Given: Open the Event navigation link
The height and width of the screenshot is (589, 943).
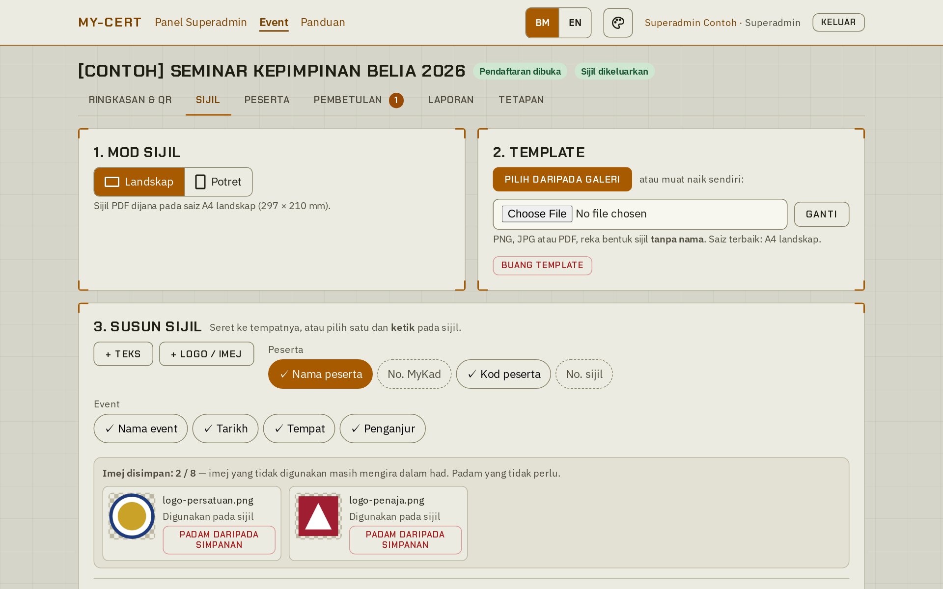Looking at the screenshot, I should [x=274, y=23].
